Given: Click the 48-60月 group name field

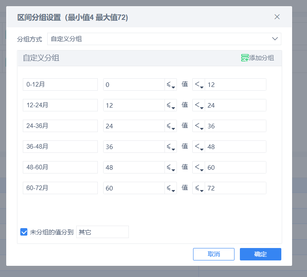Looking at the screenshot, I should point(60,167).
